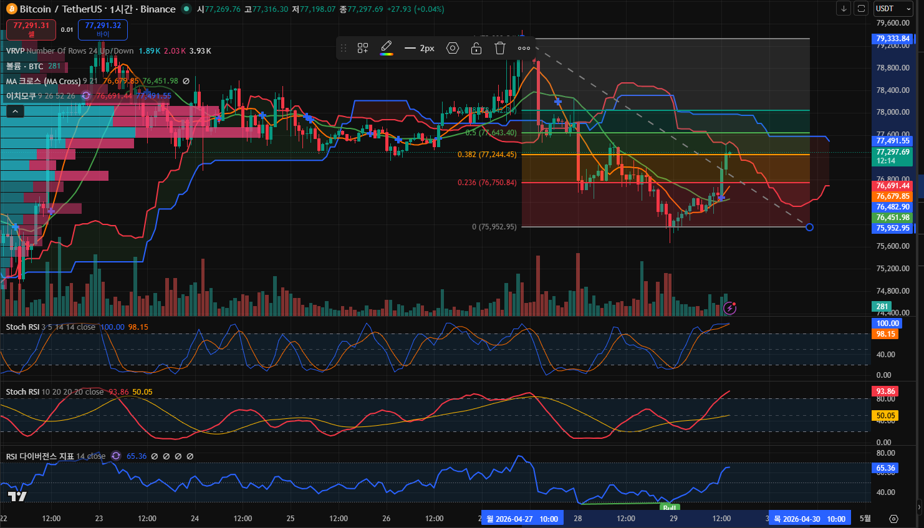Click the purple refresh icon on RSI divergence legend
Screen dimensions: 924x528
[x=116, y=456]
